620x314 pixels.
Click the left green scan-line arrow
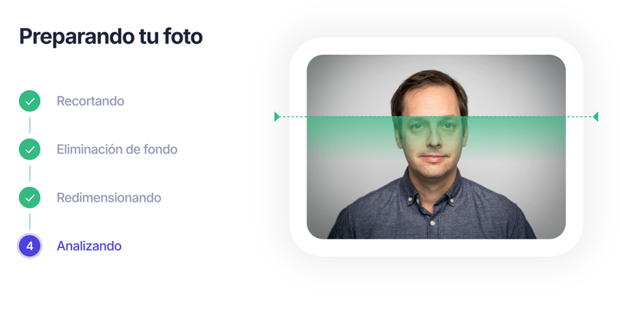(277, 117)
